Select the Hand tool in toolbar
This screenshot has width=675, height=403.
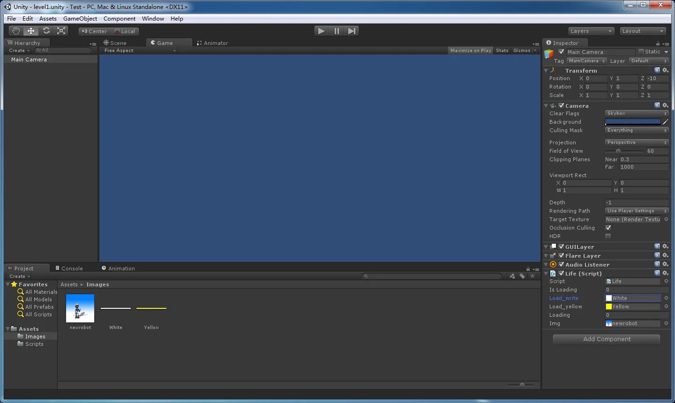16,31
